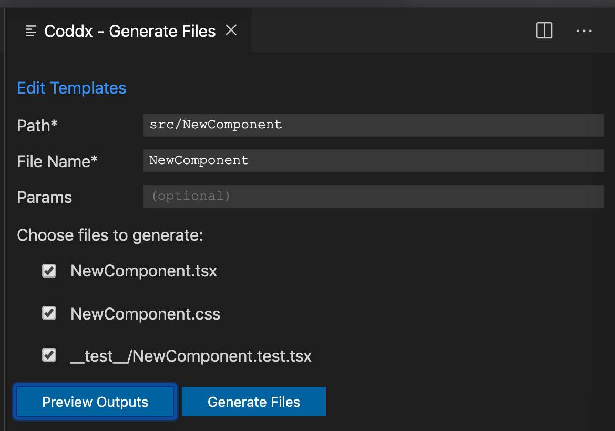
Task: Click the NewComponent.css file label
Action: tap(145, 314)
